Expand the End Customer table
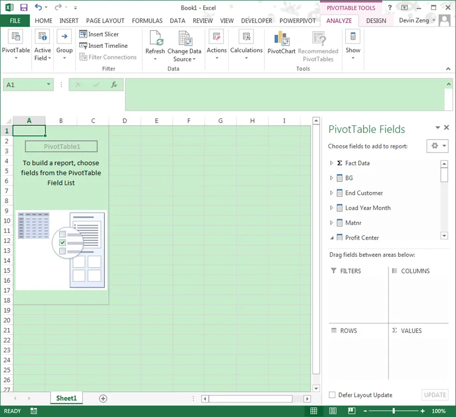Screen dimensions: 456x417 coord(331,193)
